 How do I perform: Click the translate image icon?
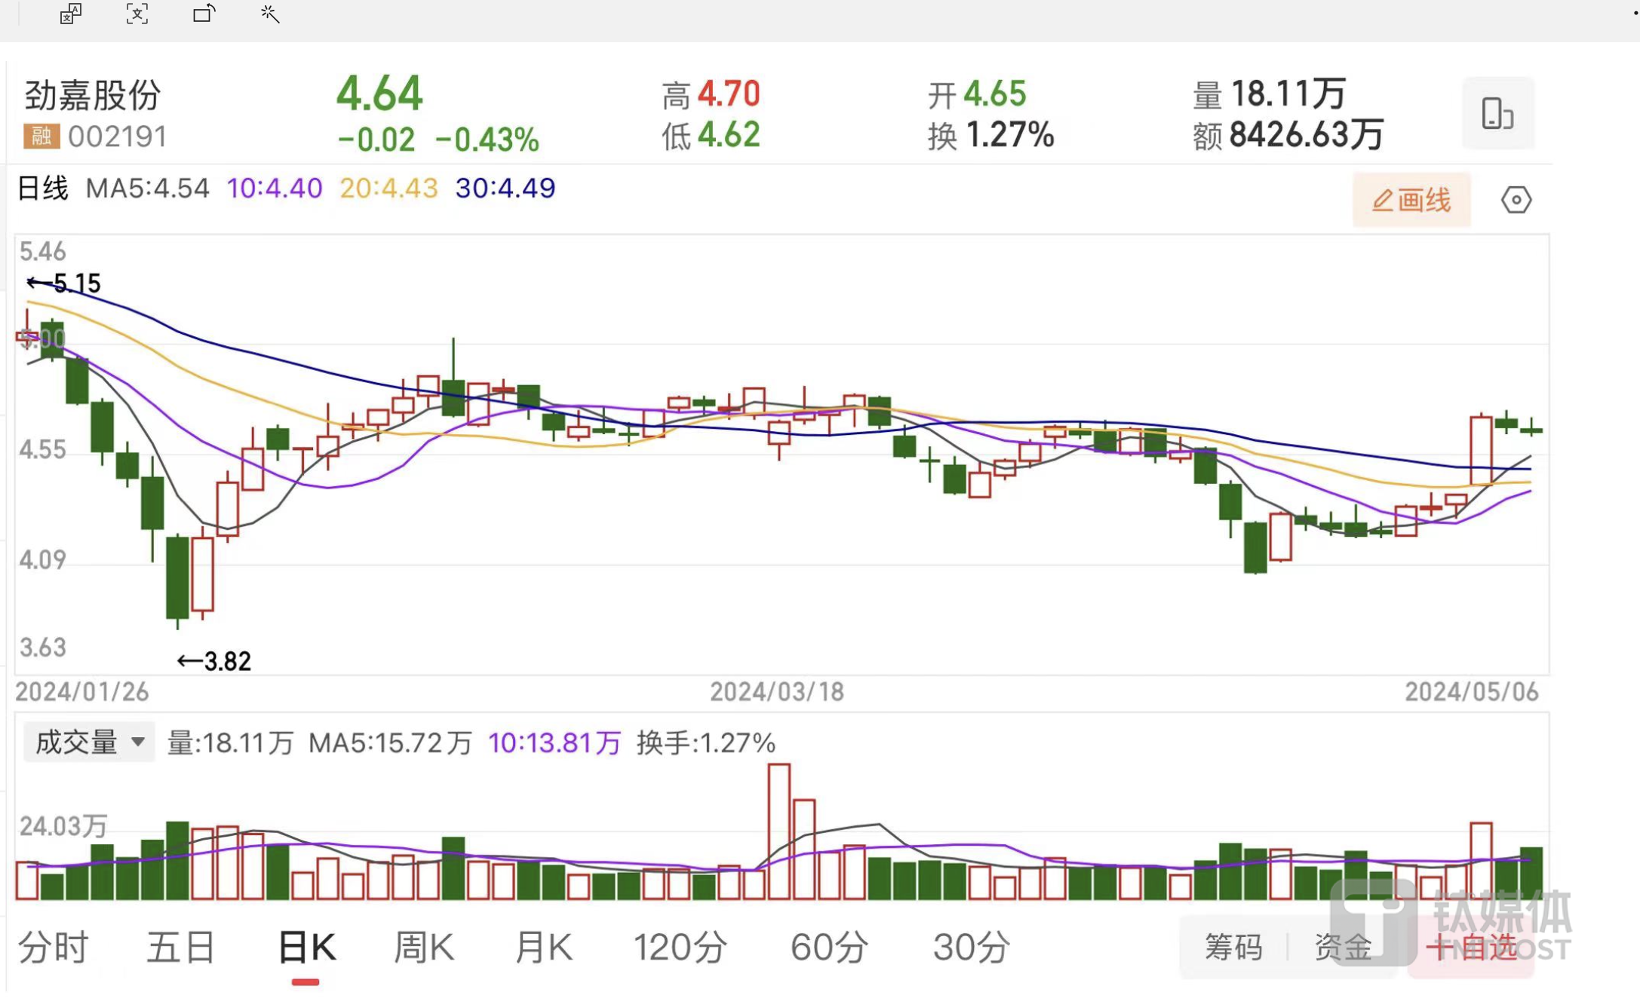70,14
